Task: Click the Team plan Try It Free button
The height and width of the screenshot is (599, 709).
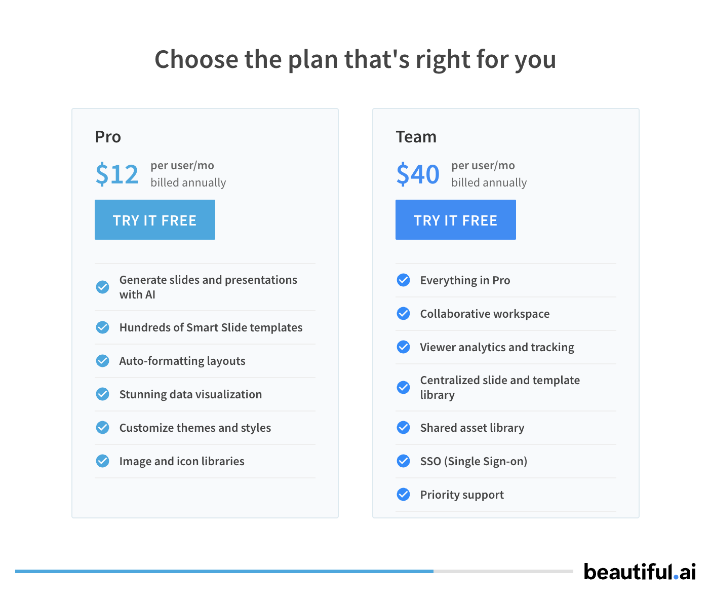Action: tap(455, 219)
